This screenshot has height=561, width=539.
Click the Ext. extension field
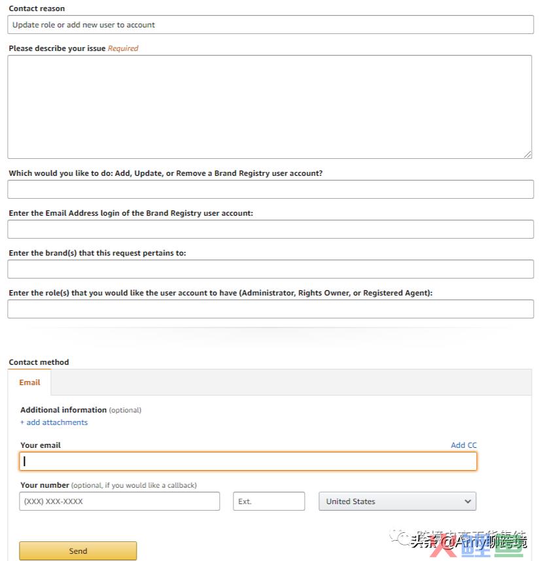(269, 501)
